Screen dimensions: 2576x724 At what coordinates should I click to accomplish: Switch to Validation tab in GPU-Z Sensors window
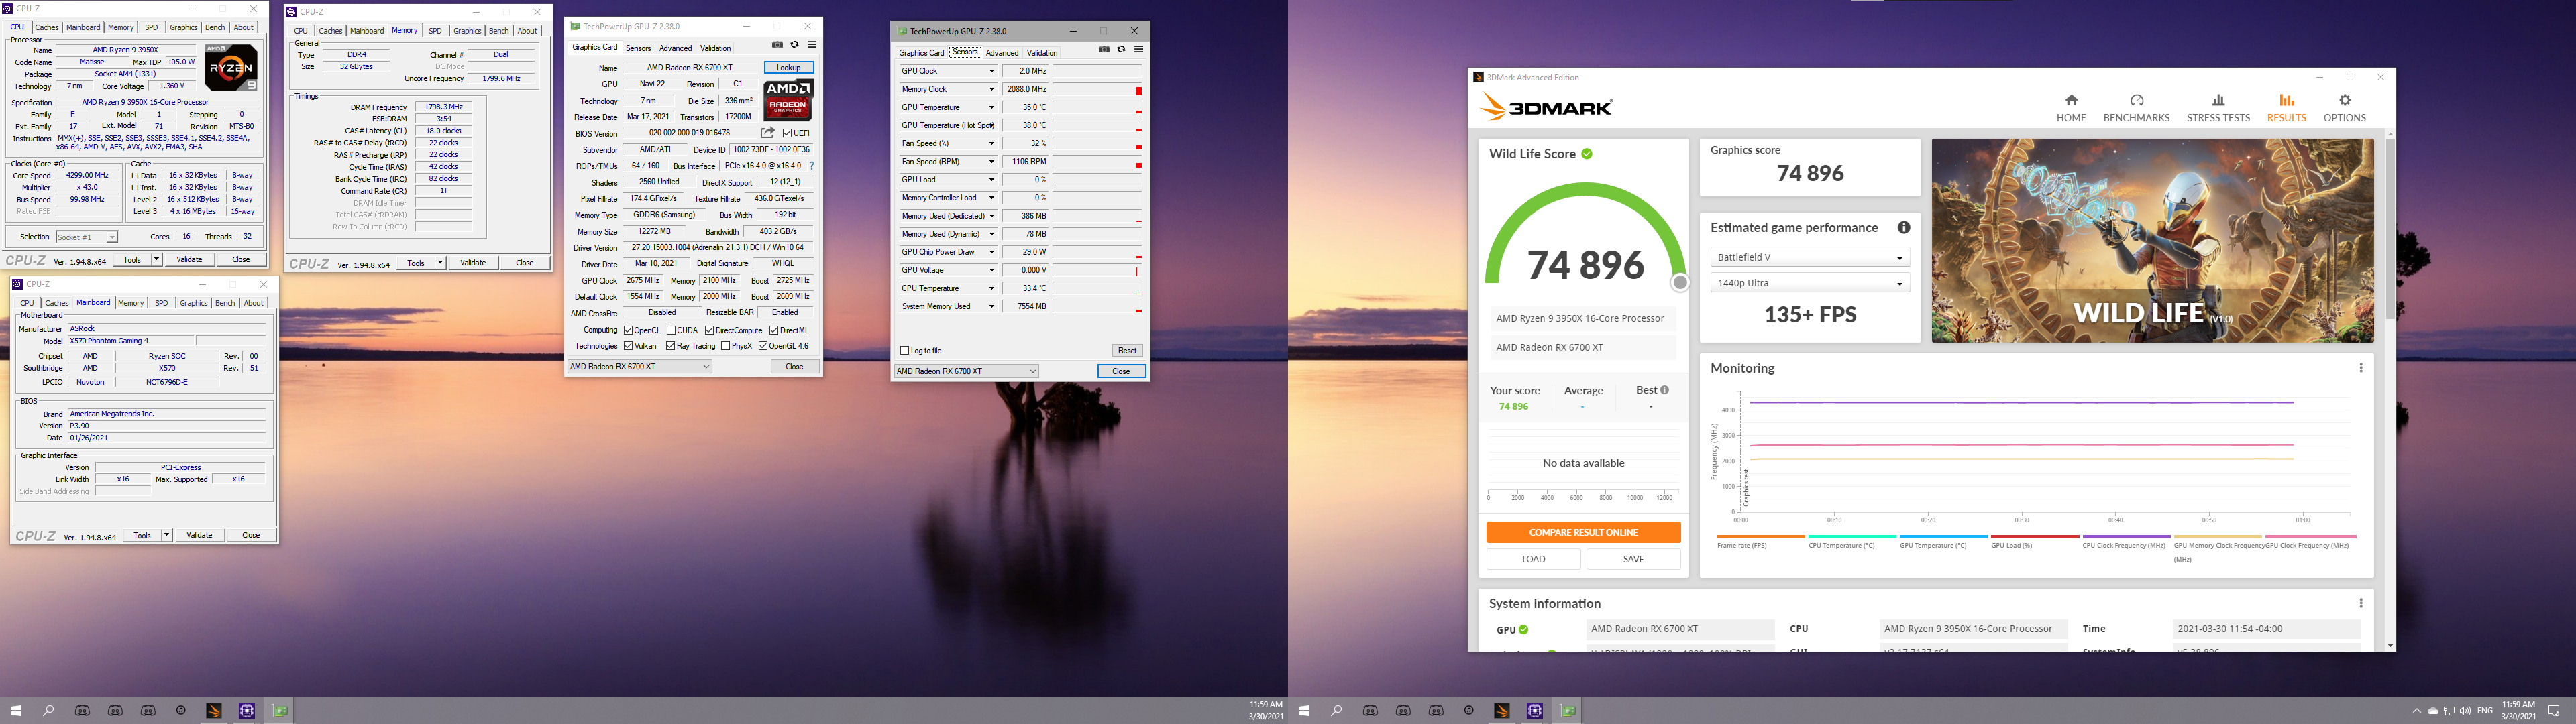(x=1042, y=53)
